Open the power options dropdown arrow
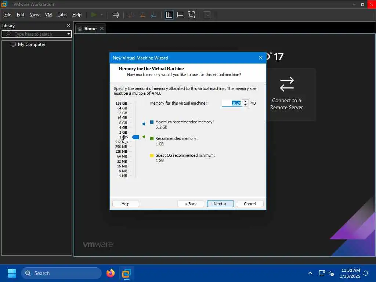The height and width of the screenshot is (282, 376). pos(102,15)
